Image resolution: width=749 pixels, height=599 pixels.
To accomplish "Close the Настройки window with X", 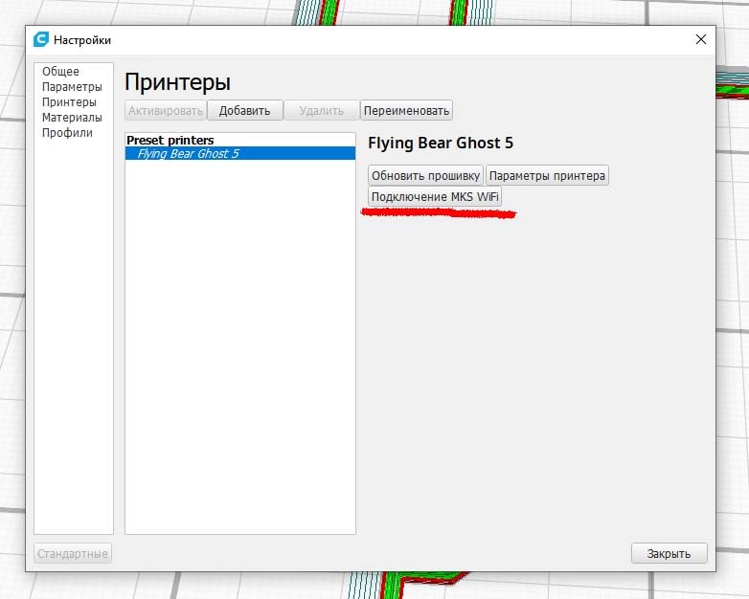I will [701, 39].
